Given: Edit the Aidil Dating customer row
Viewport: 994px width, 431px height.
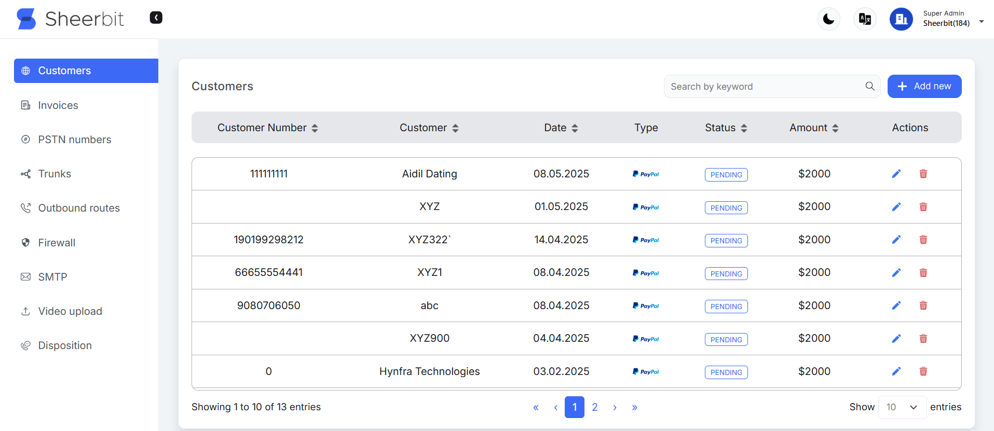Looking at the screenshot, I should 896,174.
